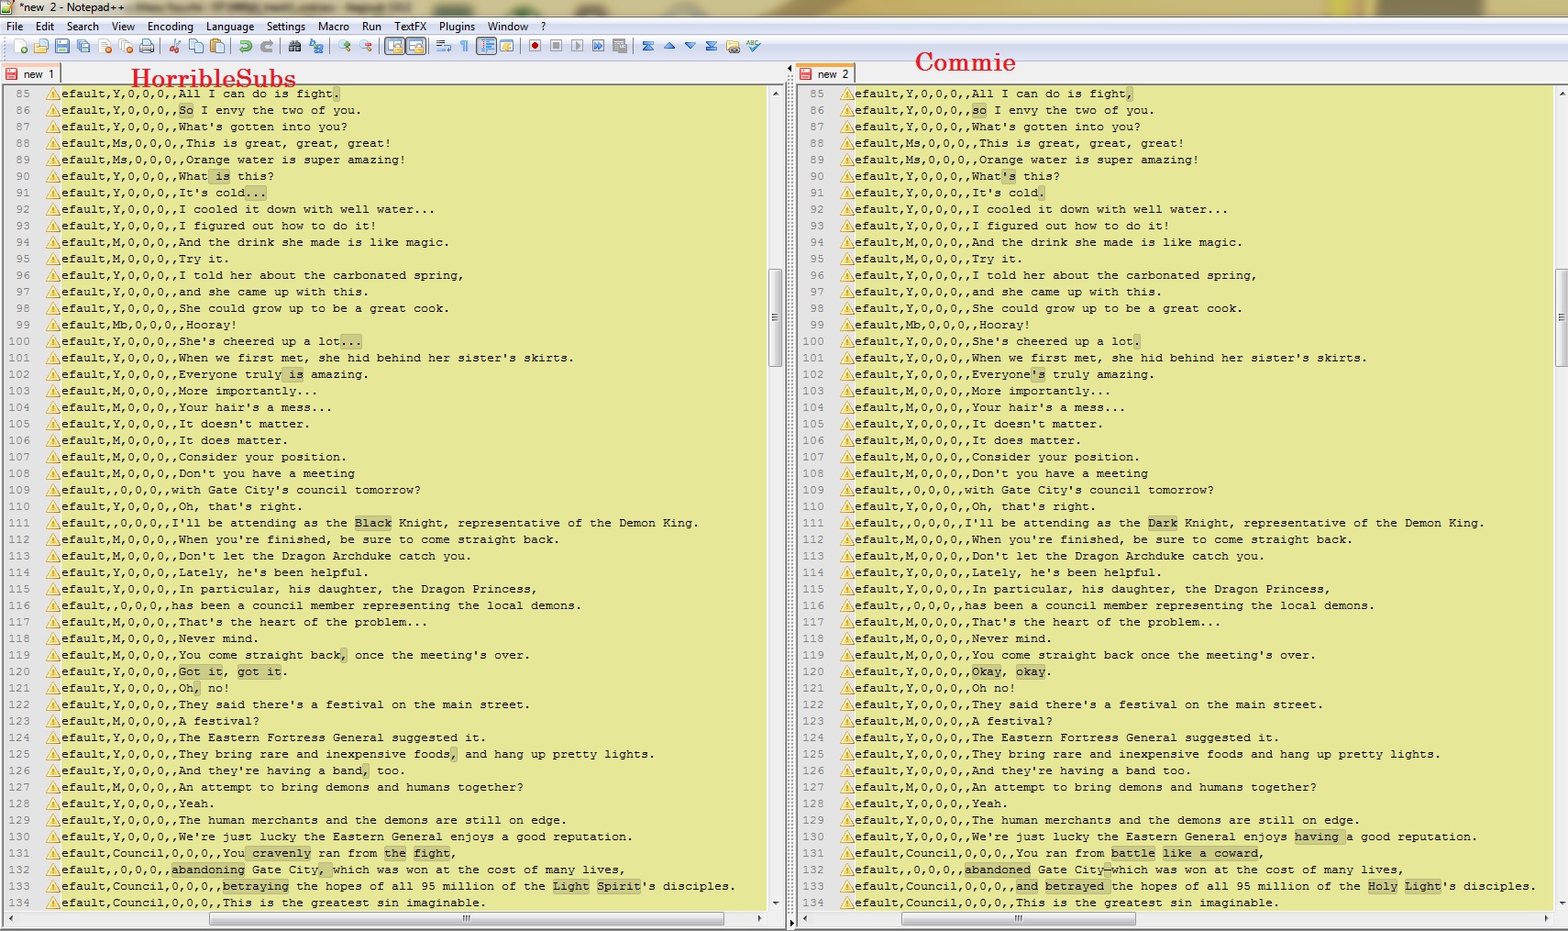Click the Play recorded macro icon
Viewport: 1568px width, 931px height.
click(x=577, y=47)
